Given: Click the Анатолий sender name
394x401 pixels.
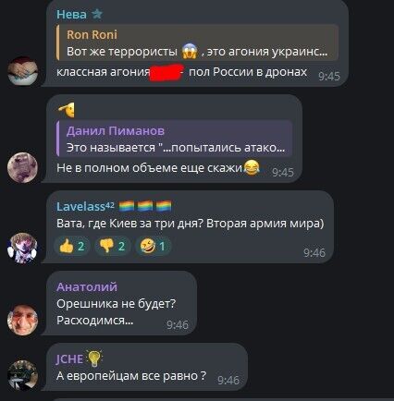Looking at the screenshot, I should pyautogui.click(x=87, y=286).
